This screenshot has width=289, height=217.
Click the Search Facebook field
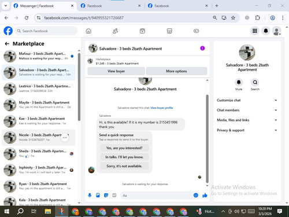46,31
